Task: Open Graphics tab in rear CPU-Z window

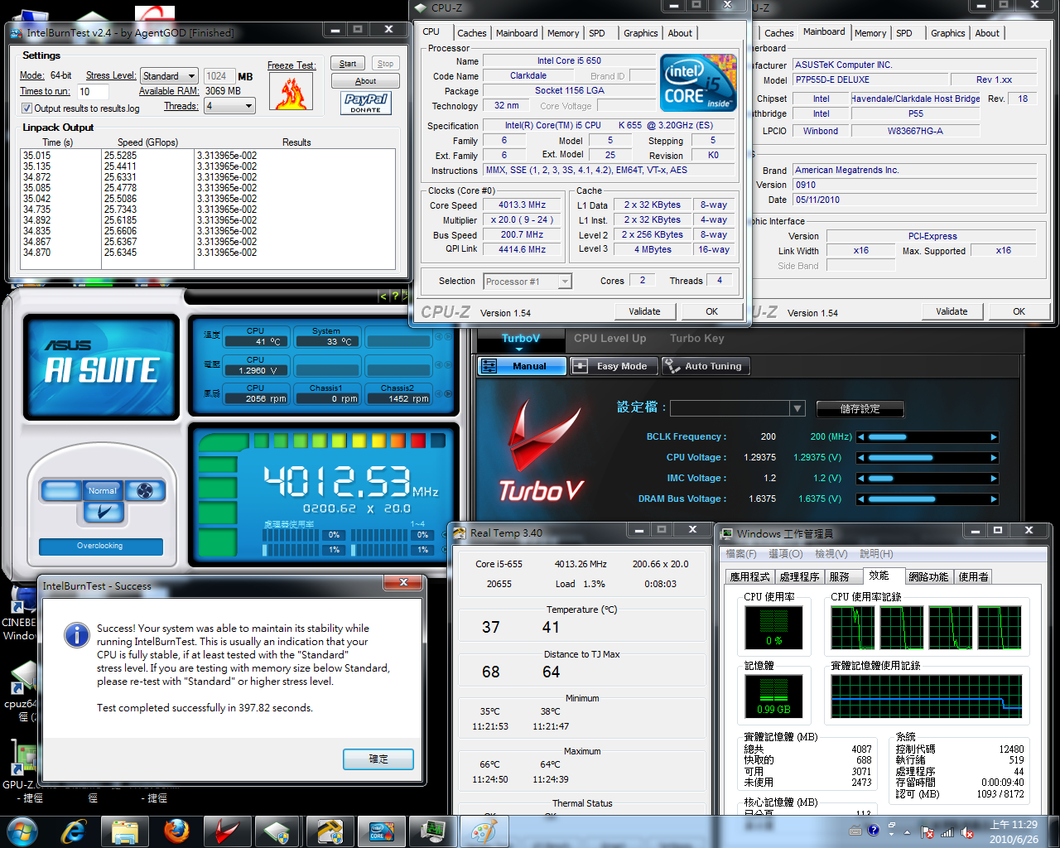Action: [x=947, y=33]
